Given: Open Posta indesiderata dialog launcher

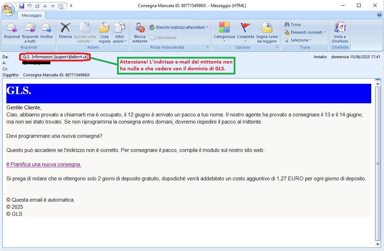Looking at the screenshot, I should (207, 47).
